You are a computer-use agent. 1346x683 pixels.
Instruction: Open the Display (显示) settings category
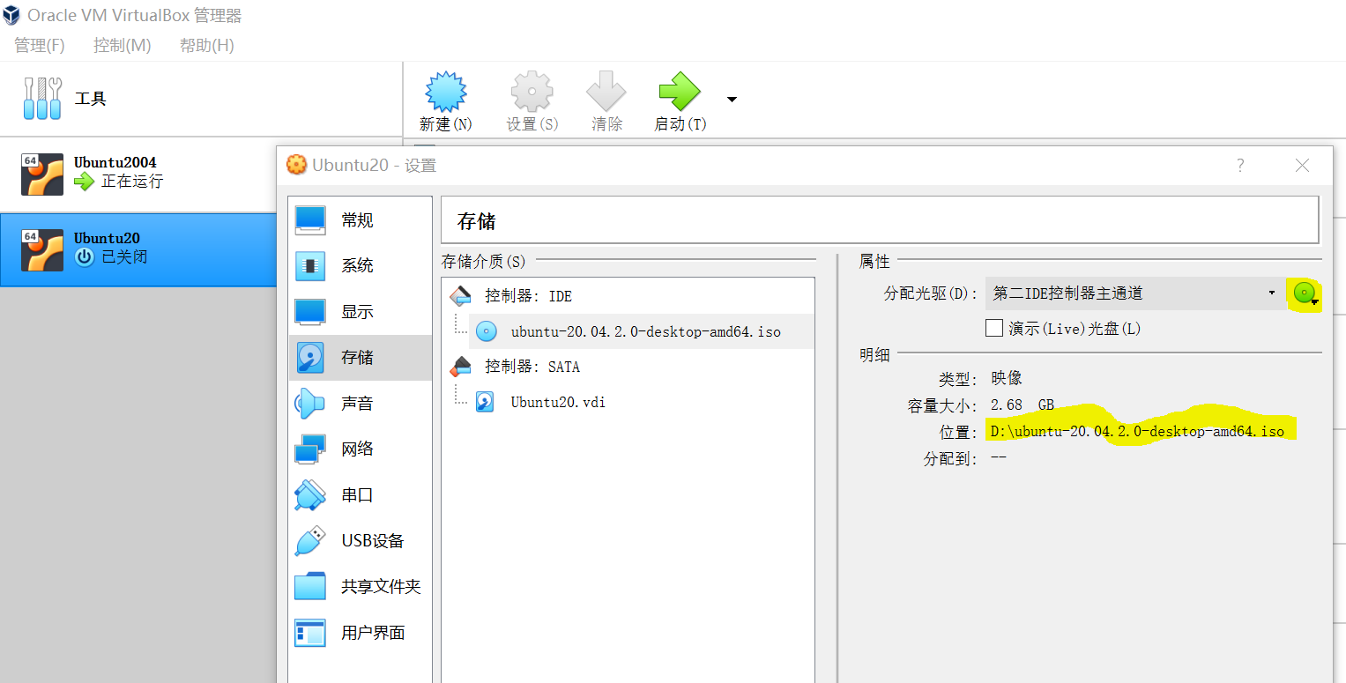tap(361, 311)
